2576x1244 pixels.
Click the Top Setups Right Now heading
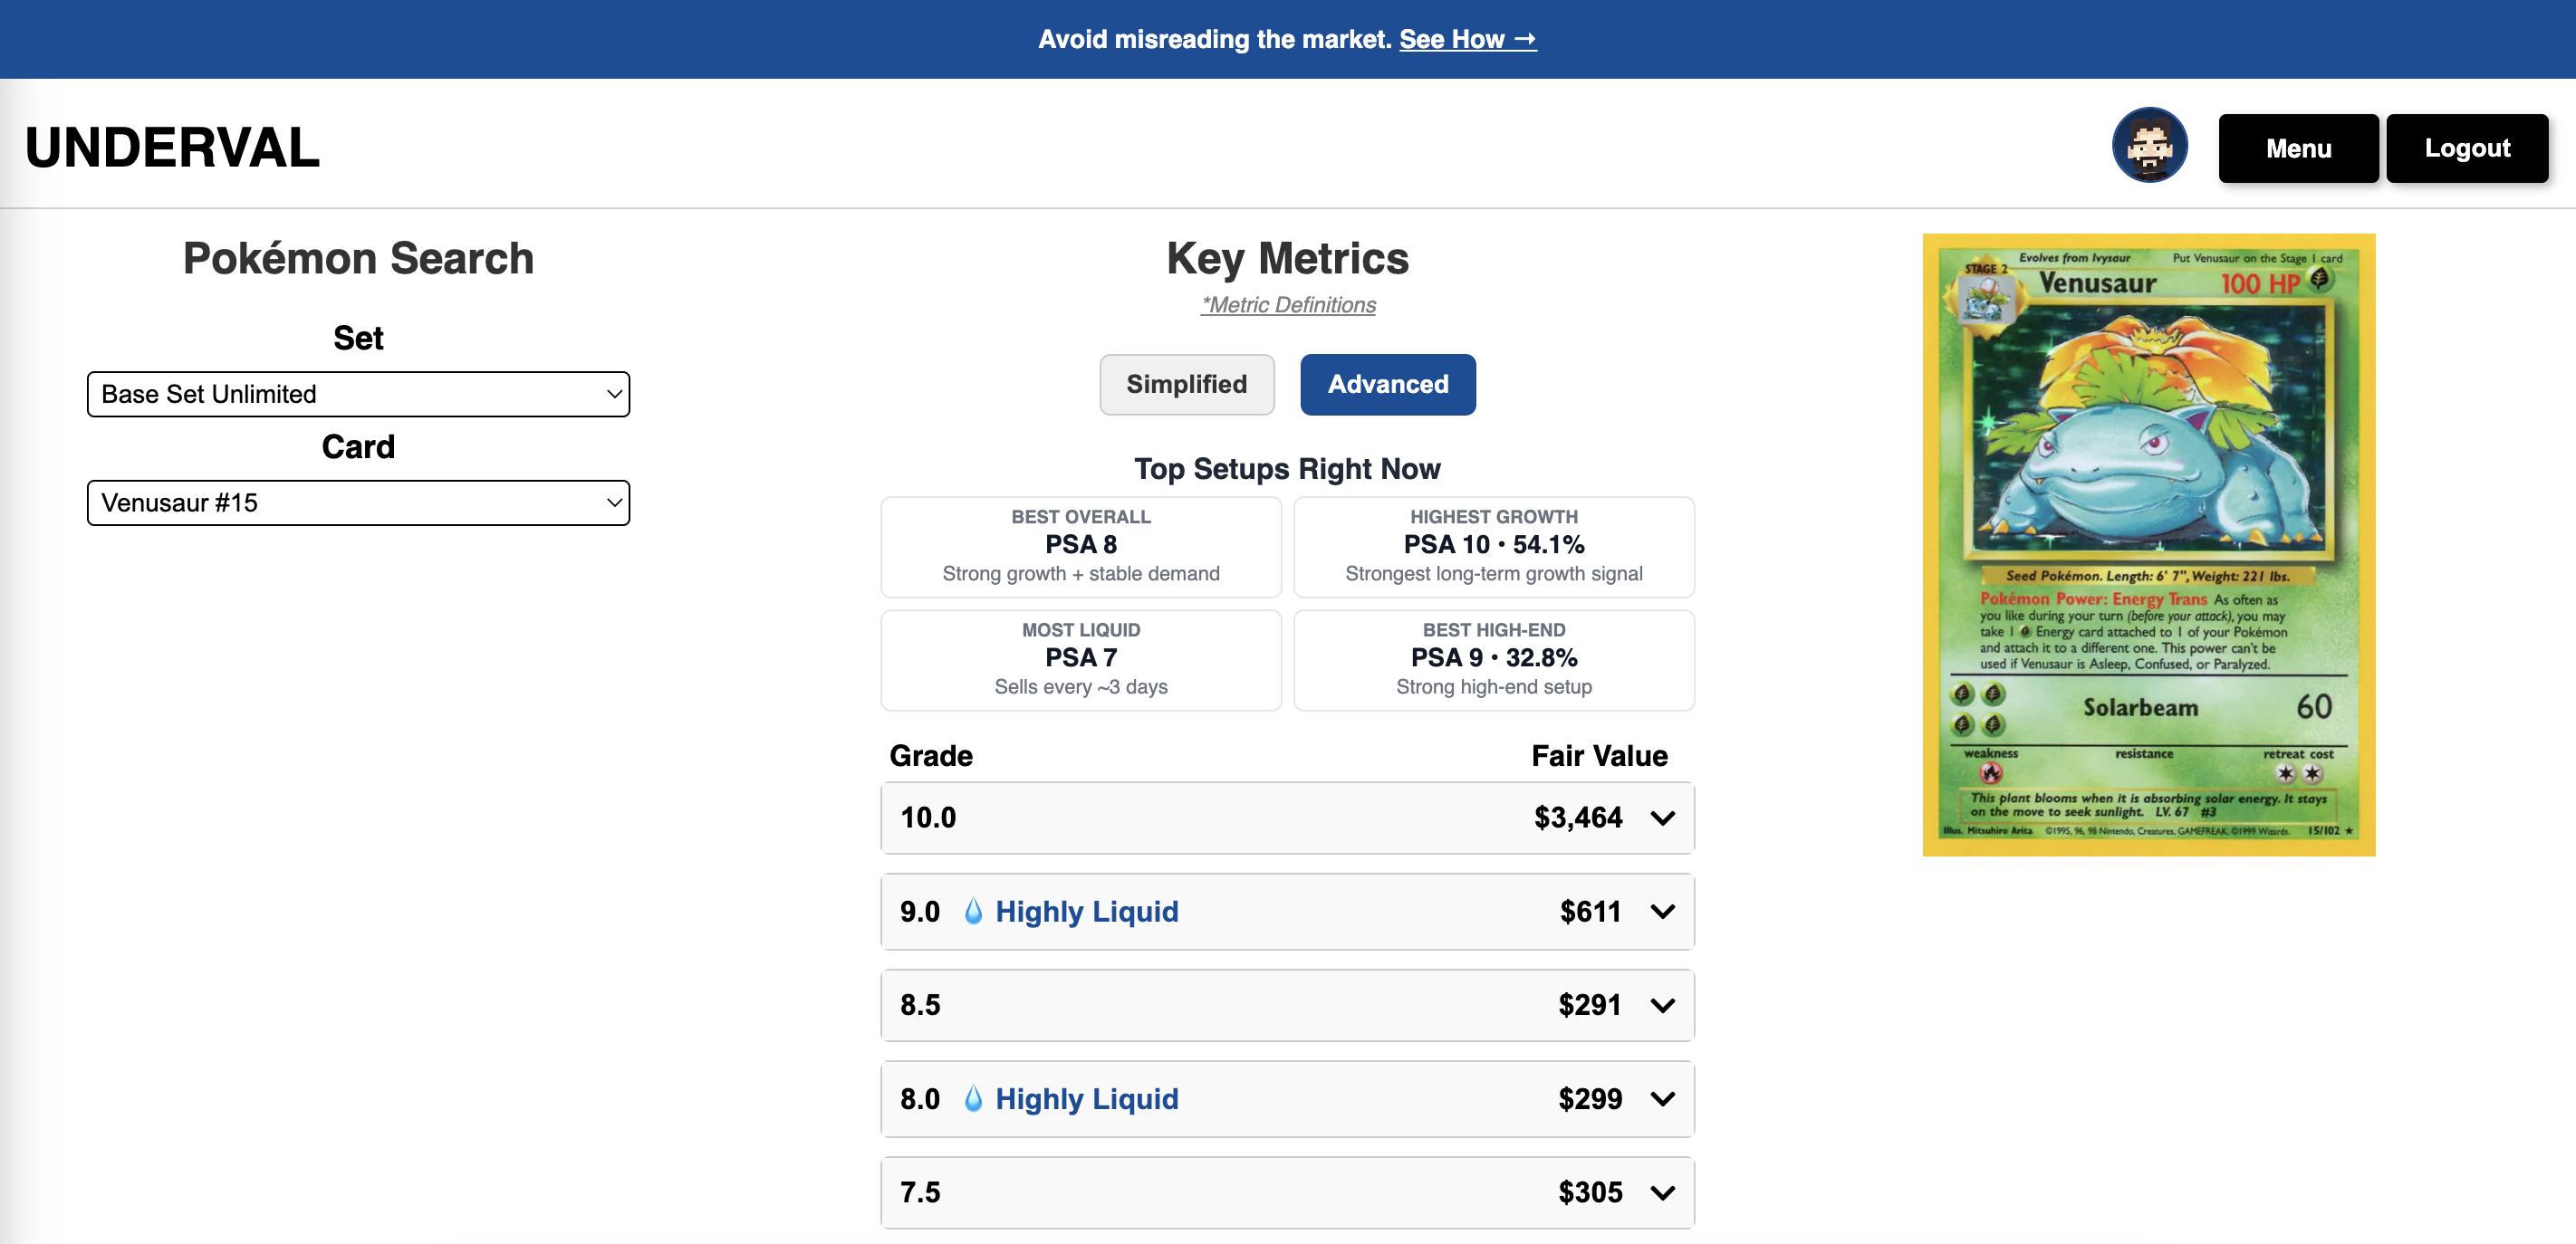[1287, 469]
